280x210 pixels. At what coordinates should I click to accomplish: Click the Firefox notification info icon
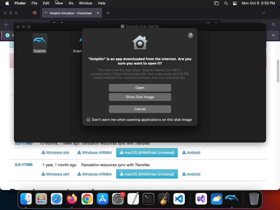(7, 35)
